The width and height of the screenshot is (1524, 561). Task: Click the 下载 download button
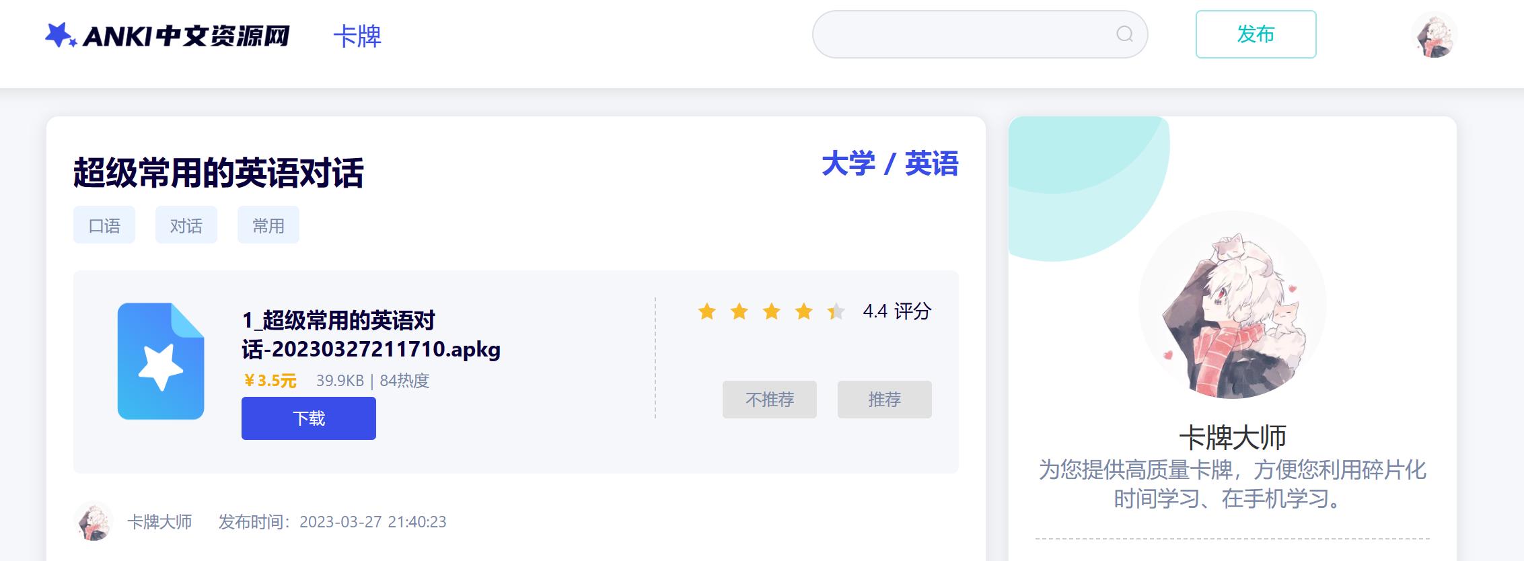tap(308, 418)
